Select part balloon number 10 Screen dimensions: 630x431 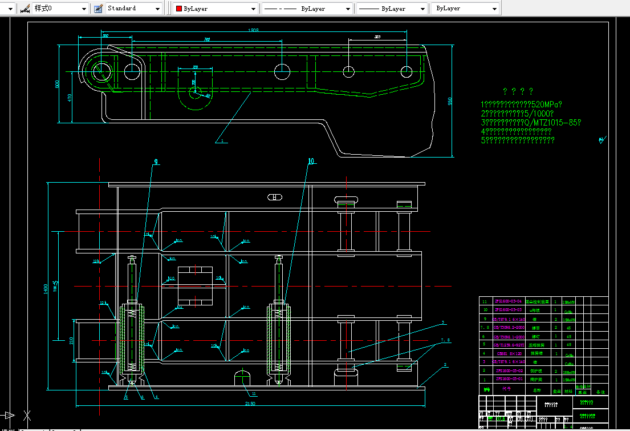click(x=311, y=161)
